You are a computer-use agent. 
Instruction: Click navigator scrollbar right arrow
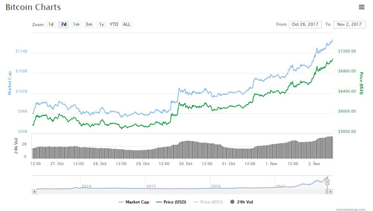331,191
